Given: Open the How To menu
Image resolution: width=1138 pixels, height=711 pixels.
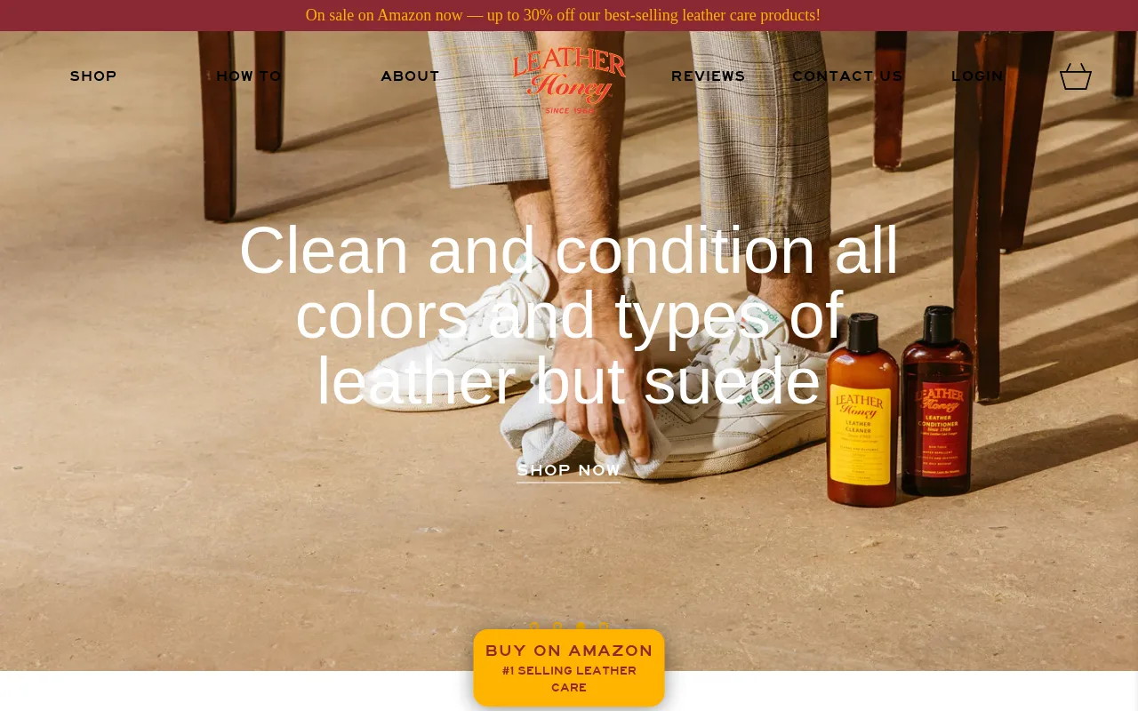Looking at the screenshot, I should tap(249, 76).
